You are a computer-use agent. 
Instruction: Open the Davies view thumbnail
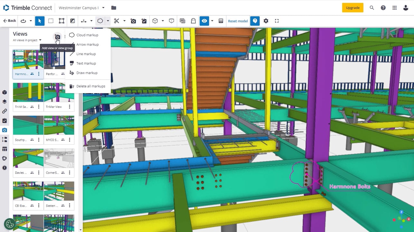click(x=28, y=158)
